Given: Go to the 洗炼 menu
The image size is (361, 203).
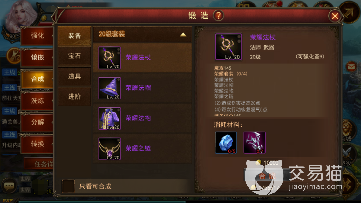Looking at the screenshot, I should pyautogui.click(x=37, y=101).
